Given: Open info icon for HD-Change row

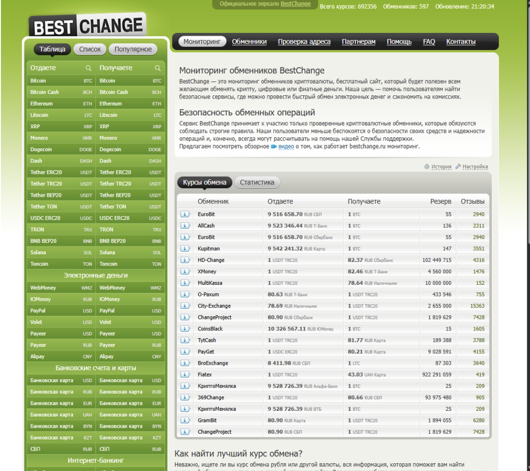Looking at the screenshot, I should tap(185, 260).
